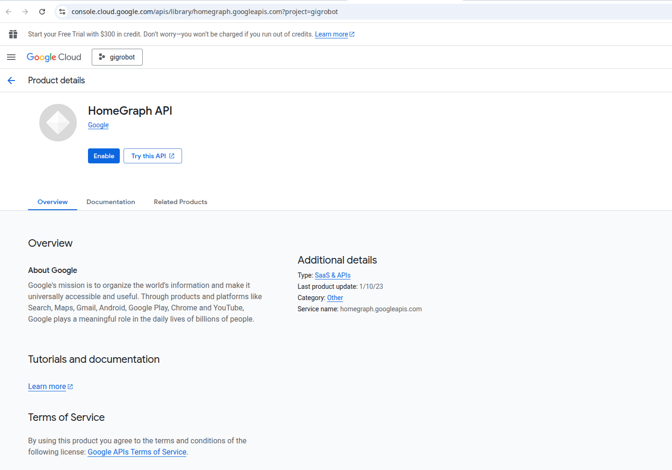
Task: Open the SaaS & APIs type link
Action: (x=332, y=275)
